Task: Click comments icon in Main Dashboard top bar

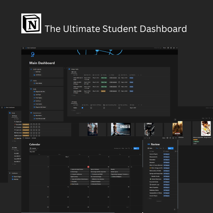Action: pyautogui.click(x=168, y=48)
